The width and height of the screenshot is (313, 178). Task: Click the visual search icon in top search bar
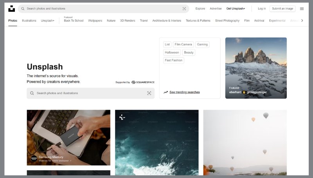coord(184,9)
